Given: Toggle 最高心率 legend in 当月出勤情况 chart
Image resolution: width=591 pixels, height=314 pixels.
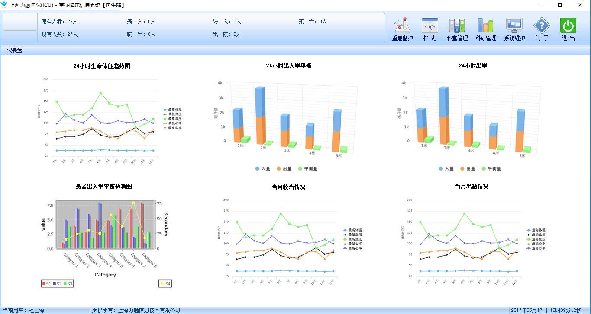Looking at the screenshot, I should 536,248.
